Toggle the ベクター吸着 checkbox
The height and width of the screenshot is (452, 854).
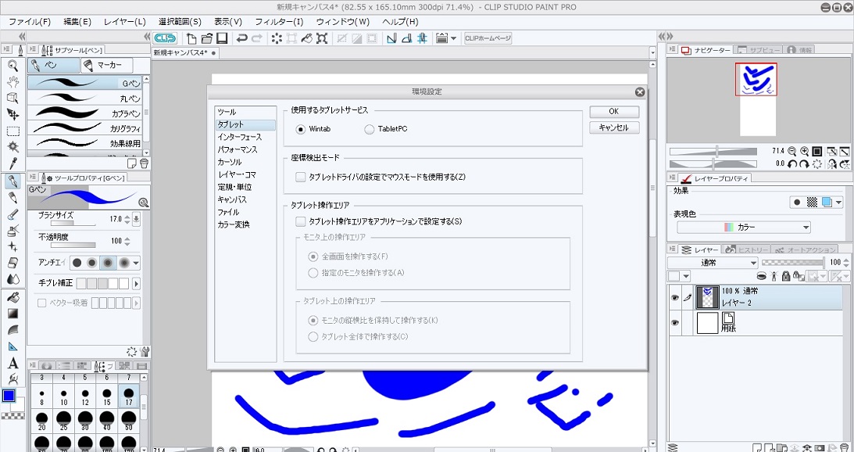[41, 303]
